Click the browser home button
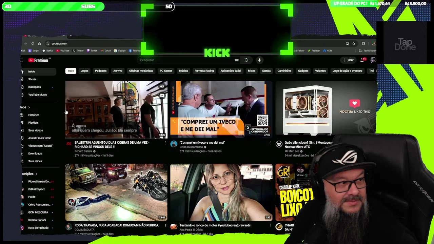This screenshot has width=434, height=244. 39,43
